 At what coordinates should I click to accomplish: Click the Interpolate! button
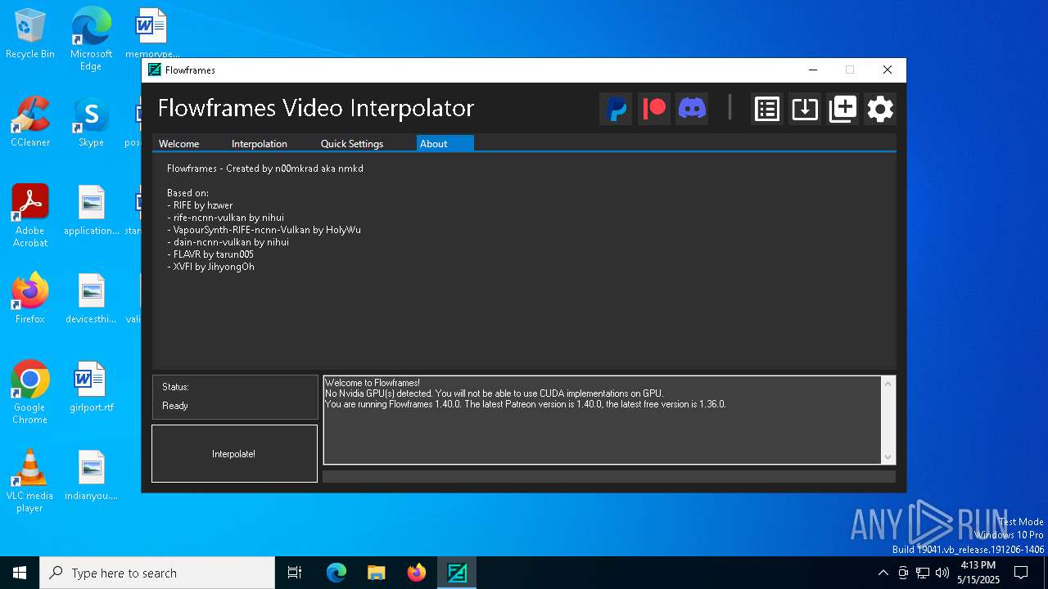tap(234, 453)
